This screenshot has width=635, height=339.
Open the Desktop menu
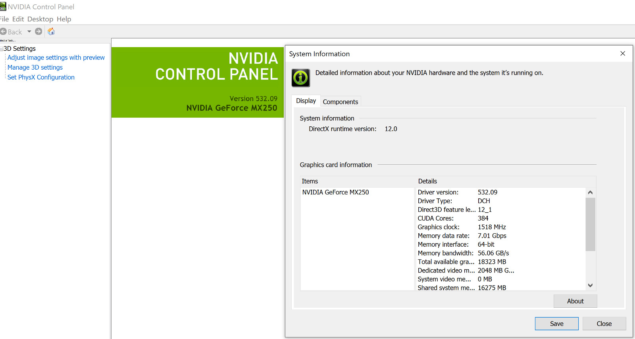pyautogui.click(x=40, y=19)
